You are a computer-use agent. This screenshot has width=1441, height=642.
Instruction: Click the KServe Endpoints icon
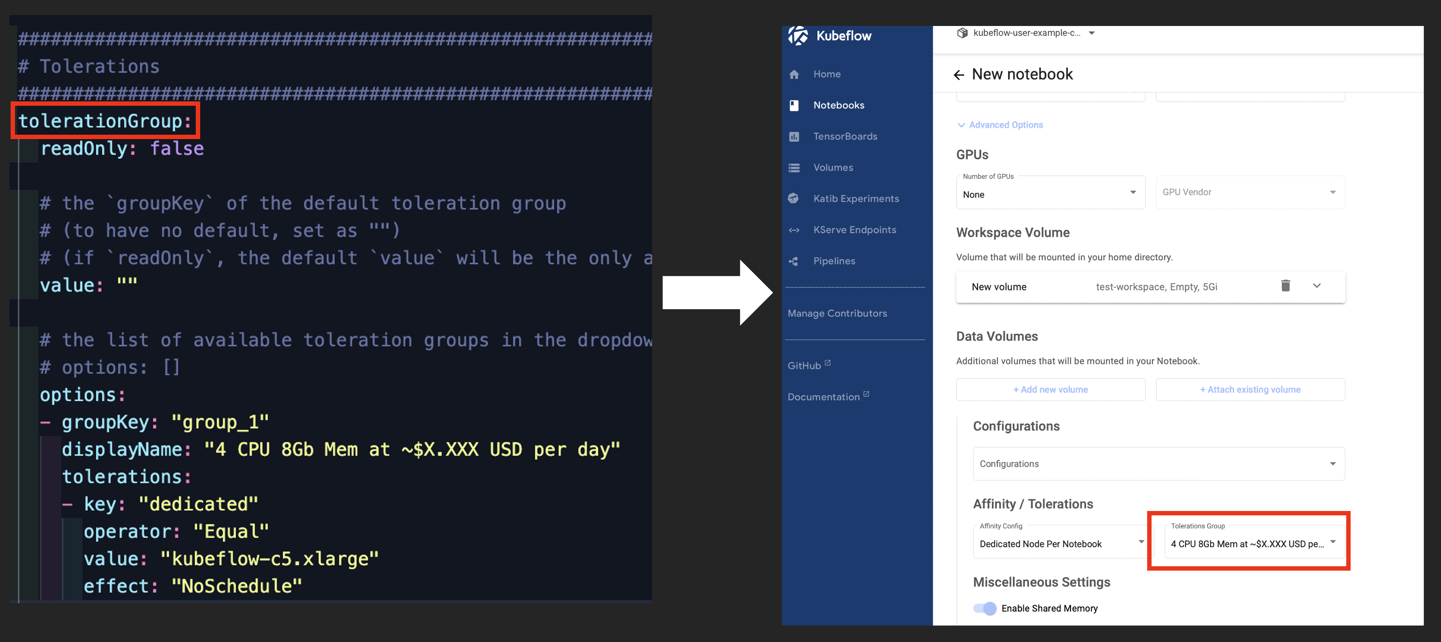click(x=794, y=230)
